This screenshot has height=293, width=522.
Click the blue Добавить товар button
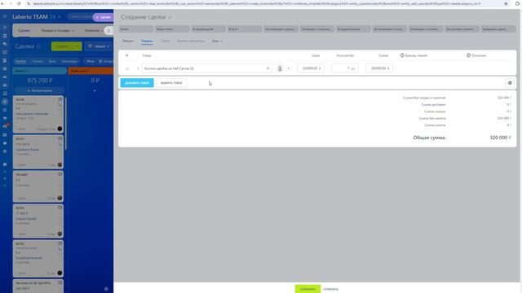pyautogui.click(x=137, y=83)
